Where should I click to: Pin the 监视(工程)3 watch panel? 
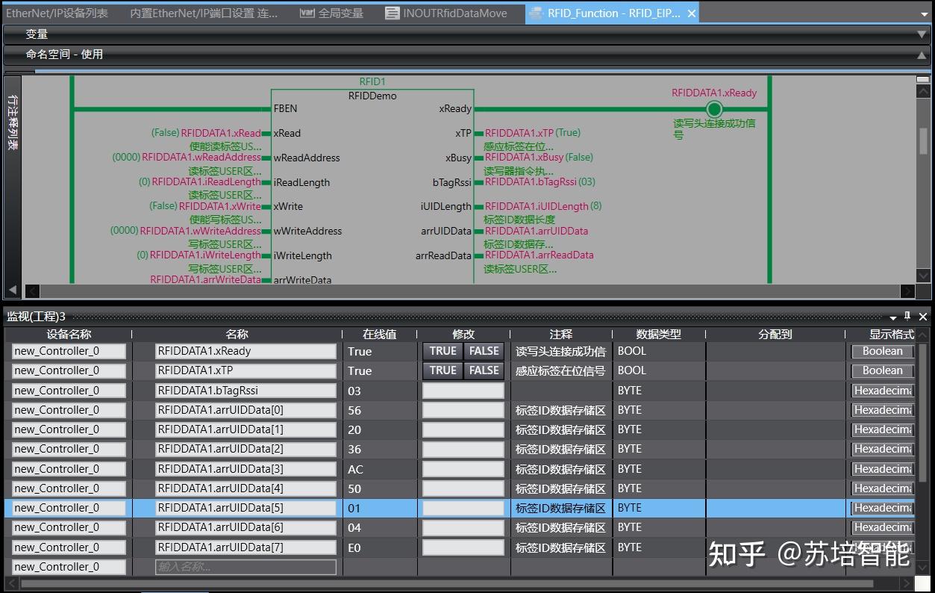tap(907, 316)
